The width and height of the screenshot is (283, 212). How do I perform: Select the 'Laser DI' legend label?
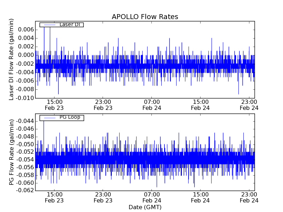[69, 24]
